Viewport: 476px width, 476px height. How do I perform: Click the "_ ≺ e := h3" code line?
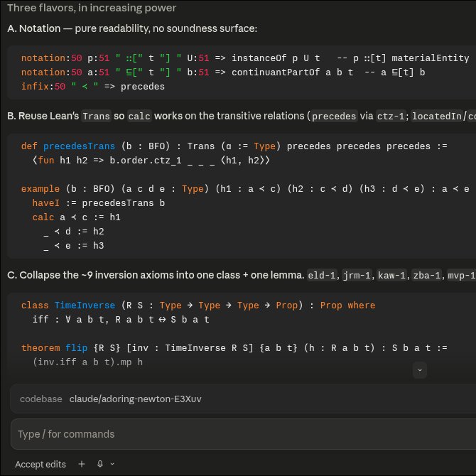point(74,246)
